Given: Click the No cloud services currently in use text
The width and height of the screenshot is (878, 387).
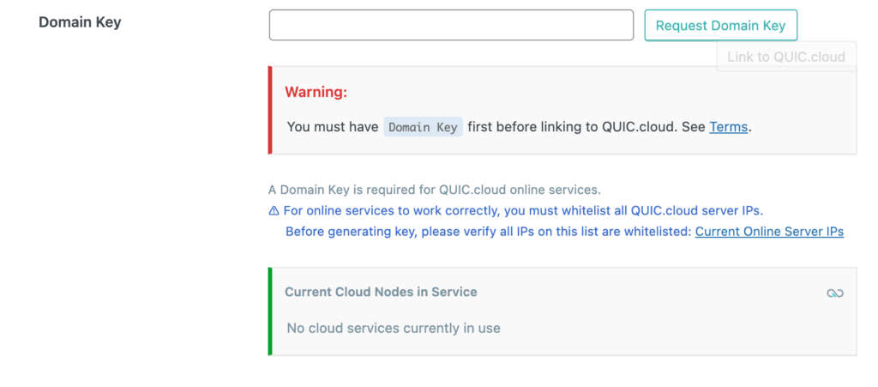Looking at the screenshot, I should point(394,328).
